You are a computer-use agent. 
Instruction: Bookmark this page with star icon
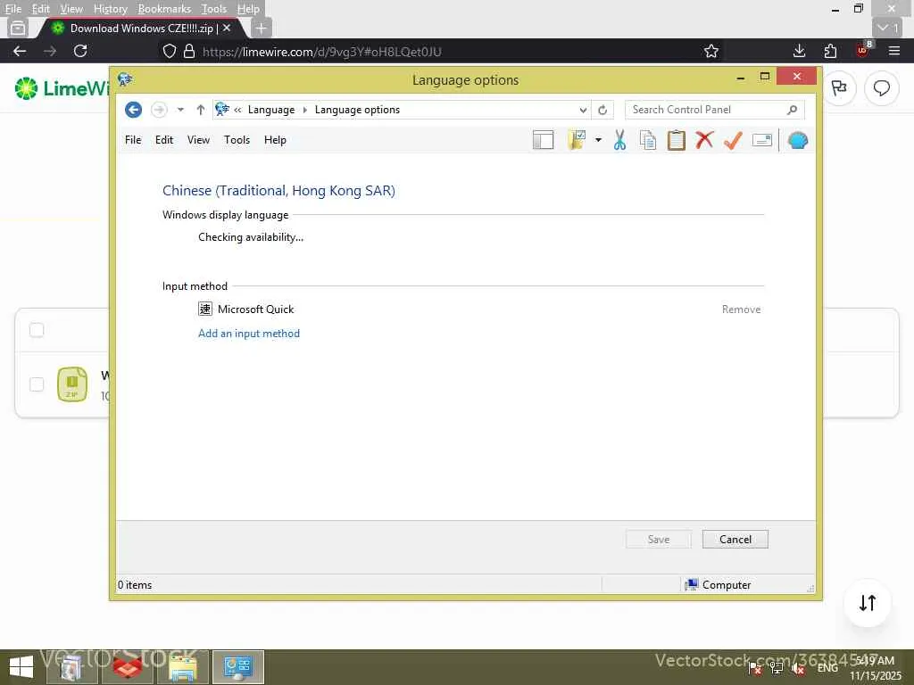711,51
